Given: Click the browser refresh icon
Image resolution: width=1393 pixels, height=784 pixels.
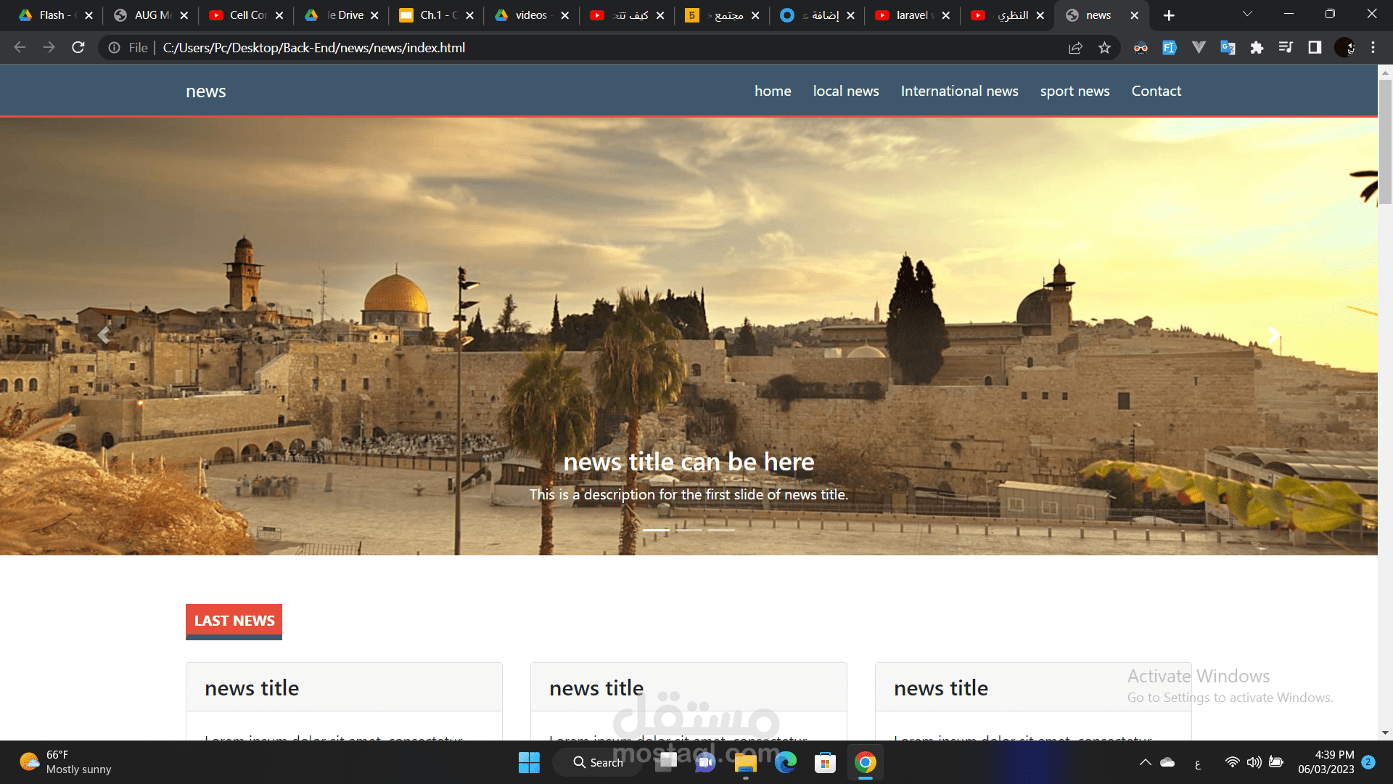Looking at the screenshot, I should [81, 48].
